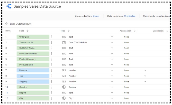This screenshot has height=105, width=172.
Task: Click the Data Studio logo icon
Action: (9, 6)
